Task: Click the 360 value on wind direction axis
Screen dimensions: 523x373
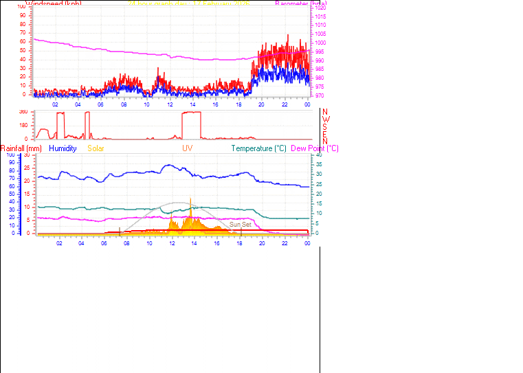Action: (x=23, y=111)
